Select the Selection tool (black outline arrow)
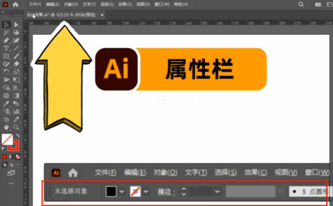Image resolution: width=333 pixels, height=206 pixels. [6, 25]
